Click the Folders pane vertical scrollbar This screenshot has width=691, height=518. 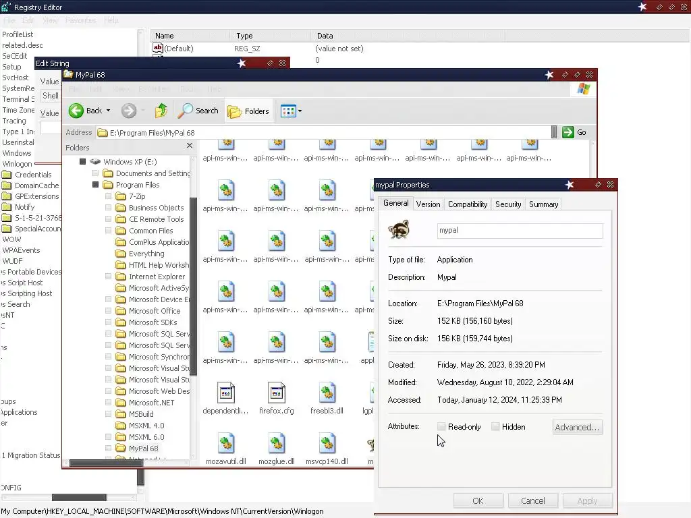(193, 286)
